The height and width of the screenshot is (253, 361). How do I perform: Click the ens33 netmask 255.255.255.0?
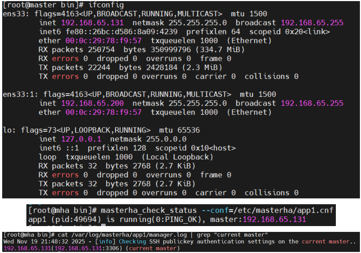(198, 23)
